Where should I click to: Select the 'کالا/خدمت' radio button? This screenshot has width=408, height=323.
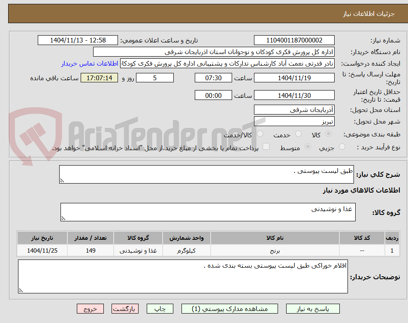tap(260, 134)
